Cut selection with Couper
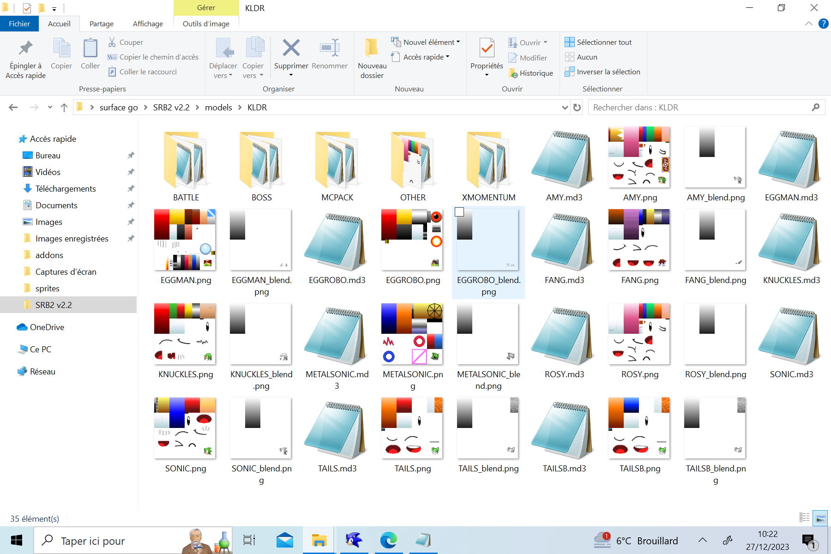Image resolution: width=831 pixels, height=554 pixels. point(126,42)
